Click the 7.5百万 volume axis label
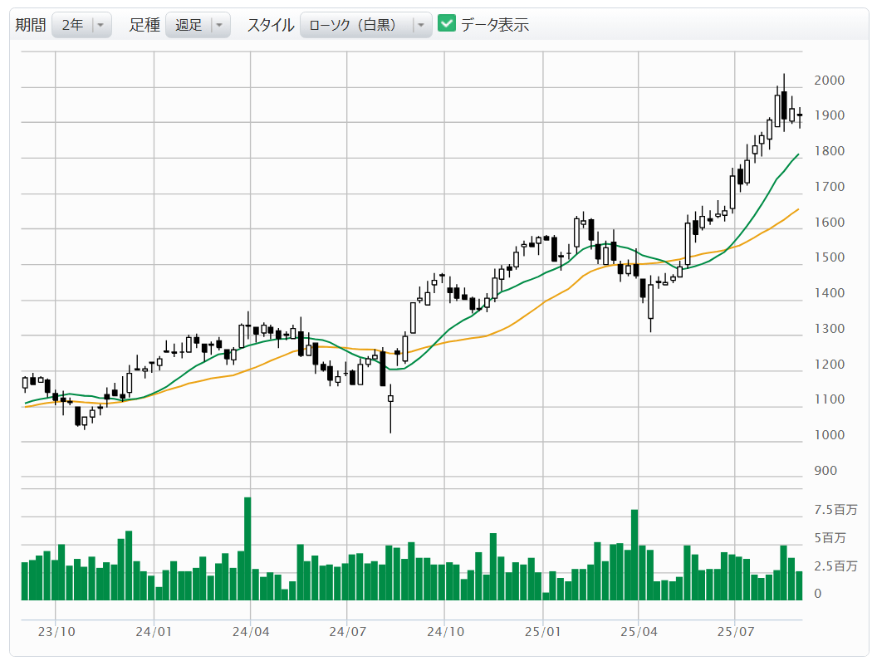Viewport: 872px width, 661px height. [x=835, y=509]
